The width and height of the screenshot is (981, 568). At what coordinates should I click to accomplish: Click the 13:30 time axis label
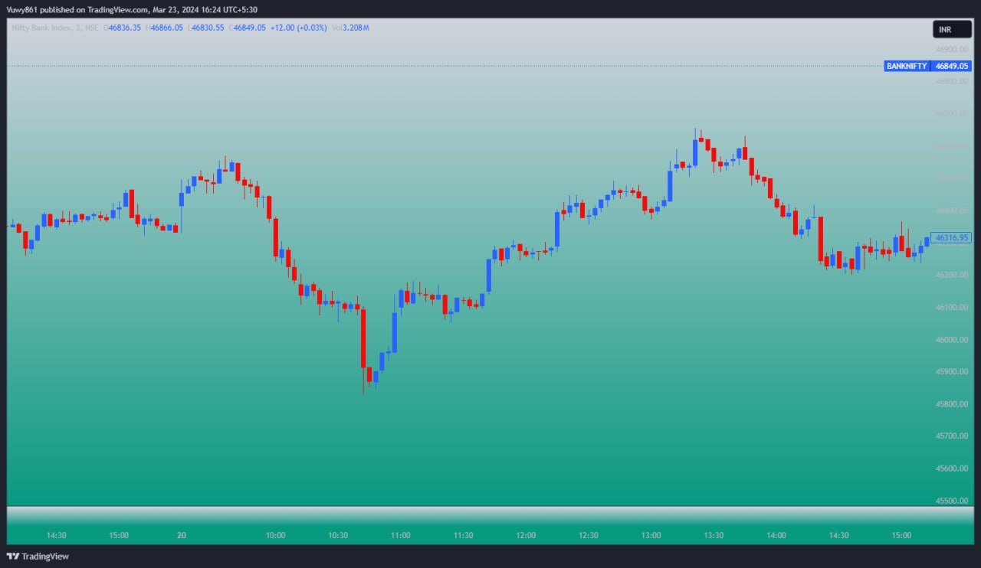click(714, 535)
